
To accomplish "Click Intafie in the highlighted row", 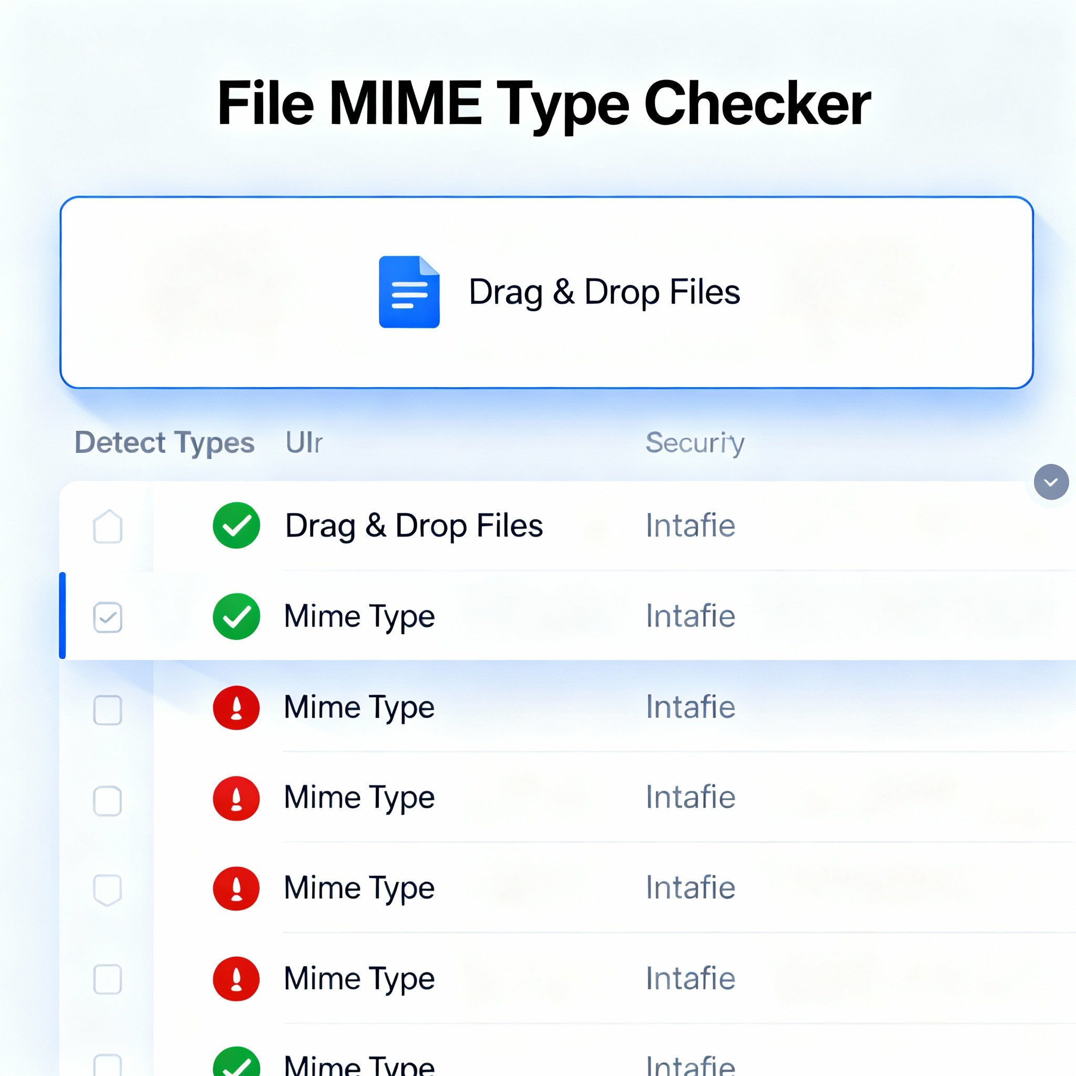I will pyautogui.click(x=690, y=616).
